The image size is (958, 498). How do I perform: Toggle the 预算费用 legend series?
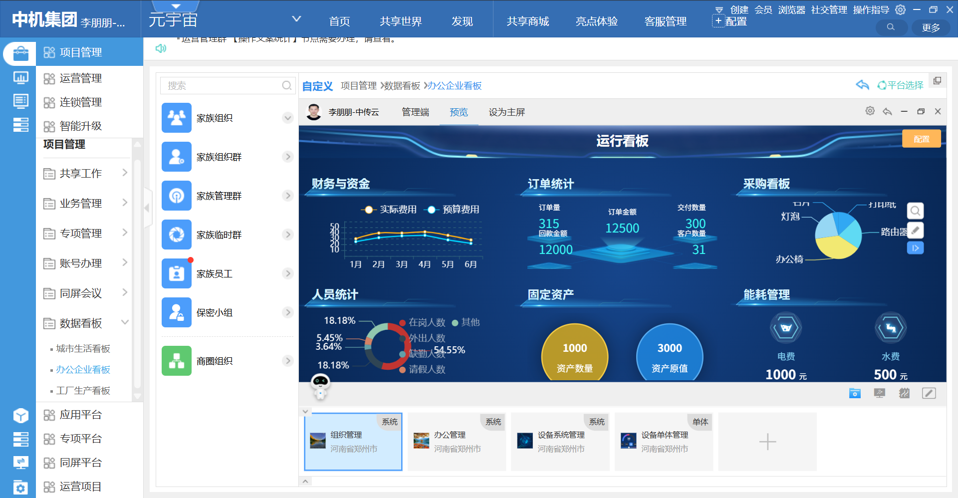454,210
